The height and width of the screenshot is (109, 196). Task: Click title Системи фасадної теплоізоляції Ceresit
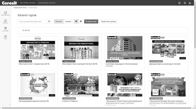point(122,65)
